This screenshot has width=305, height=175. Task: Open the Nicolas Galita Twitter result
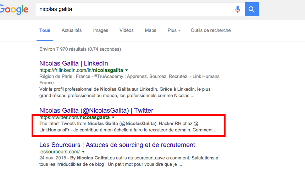click(x=96, y=111)
